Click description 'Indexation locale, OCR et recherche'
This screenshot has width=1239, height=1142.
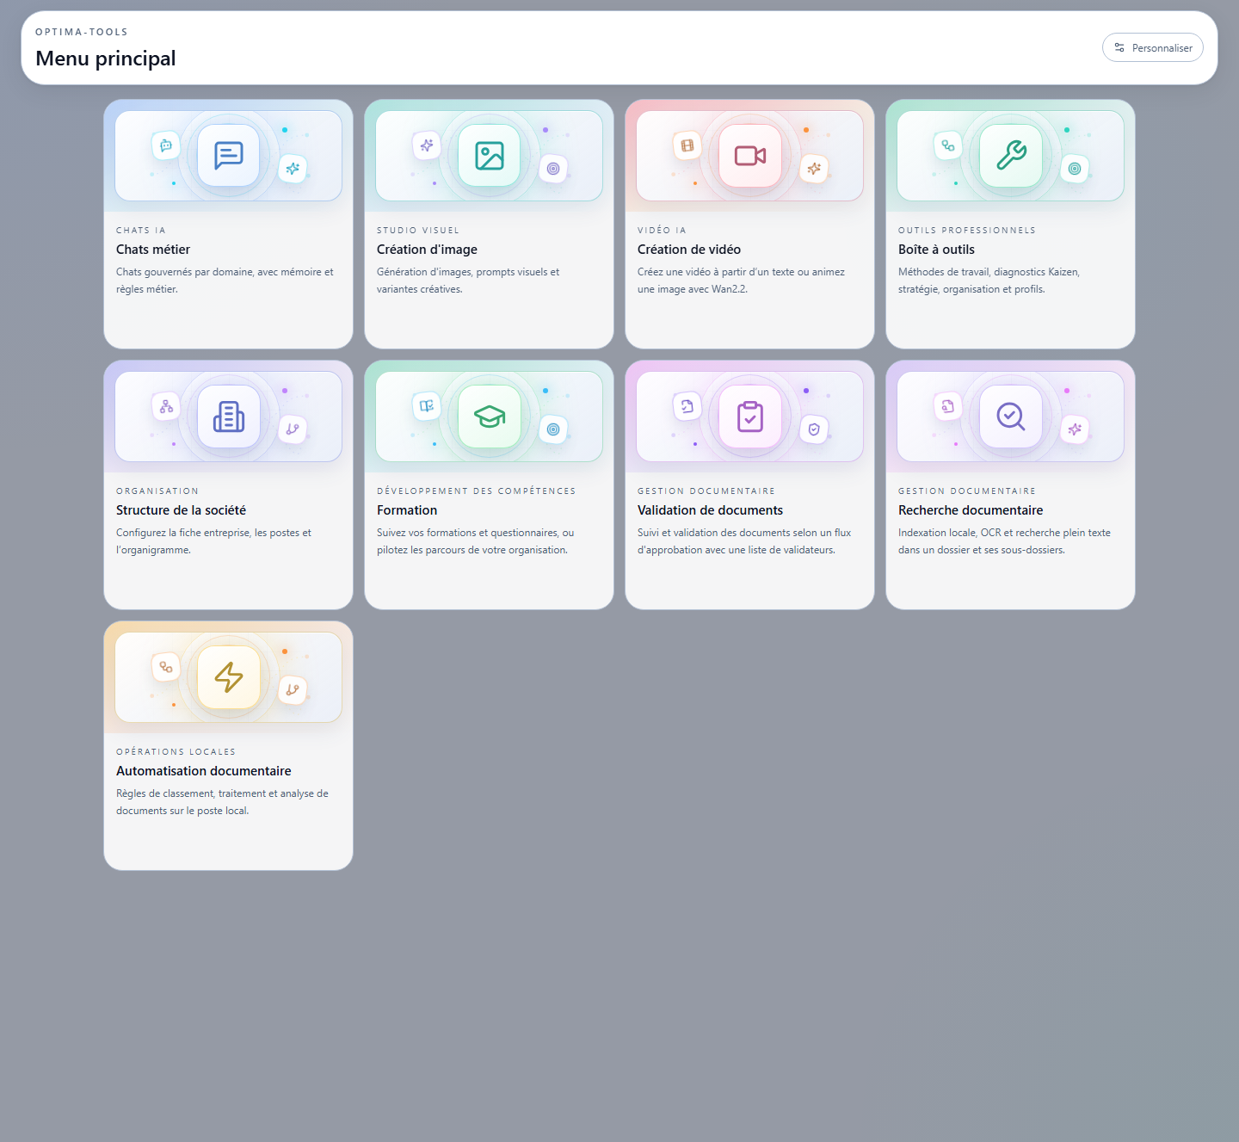click(x=1004, y=541)
